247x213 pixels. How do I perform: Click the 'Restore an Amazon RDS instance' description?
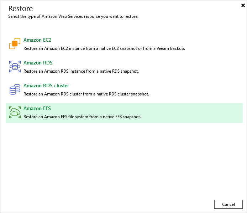(x=81, y=71)
